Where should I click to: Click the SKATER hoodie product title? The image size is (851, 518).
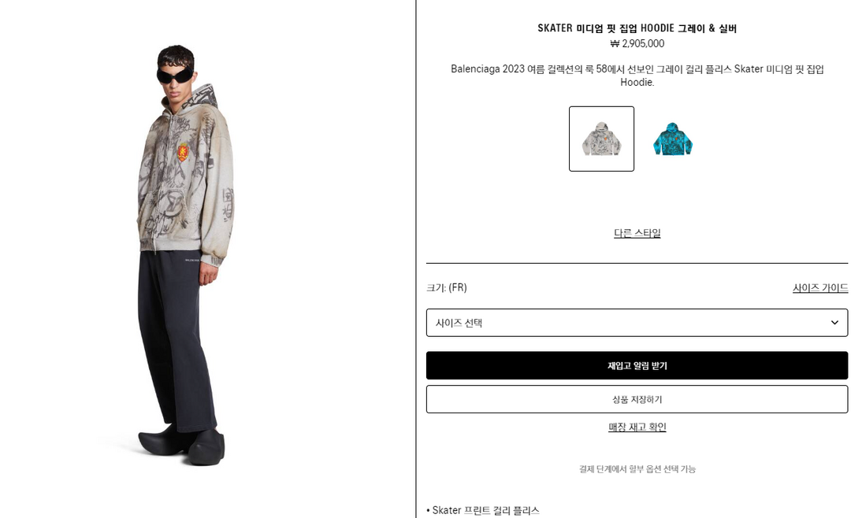[x=637, y=28]
